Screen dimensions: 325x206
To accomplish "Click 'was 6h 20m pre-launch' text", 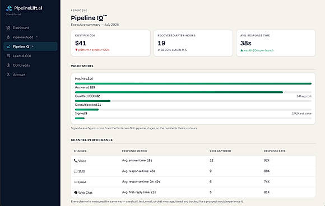I will [x=258, y=50].
